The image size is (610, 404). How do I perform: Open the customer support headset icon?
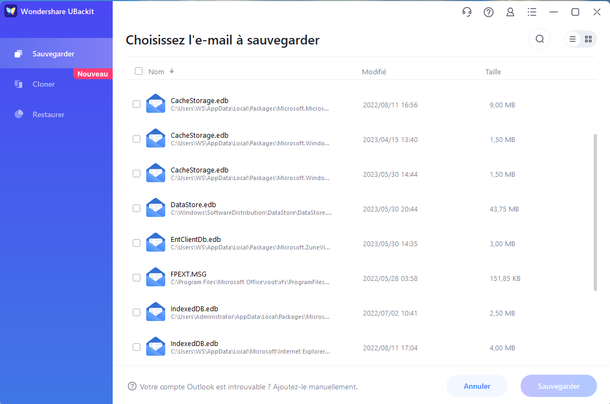pos(467,12)
